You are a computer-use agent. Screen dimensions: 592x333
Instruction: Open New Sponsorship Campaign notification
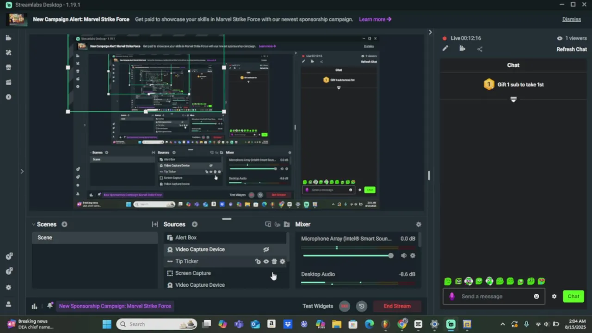115,306
